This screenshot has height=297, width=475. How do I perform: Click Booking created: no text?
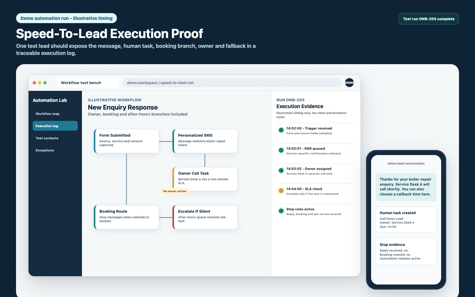(395, 255)
